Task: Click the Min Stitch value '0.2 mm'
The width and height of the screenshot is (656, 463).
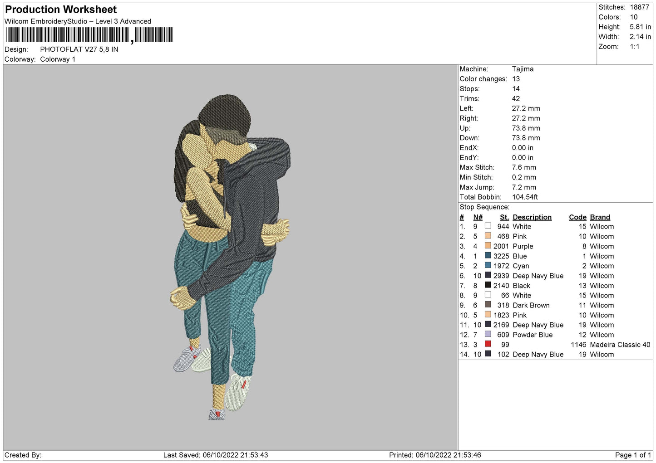Action: pos(524,177)
